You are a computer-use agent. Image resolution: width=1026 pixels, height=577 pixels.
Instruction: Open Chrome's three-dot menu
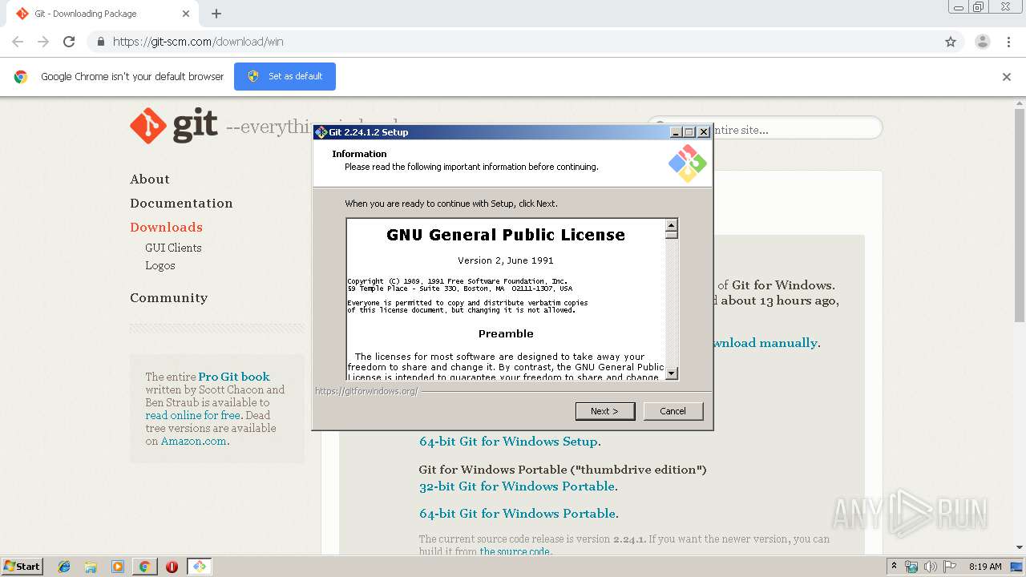(x=1008, y=42)
